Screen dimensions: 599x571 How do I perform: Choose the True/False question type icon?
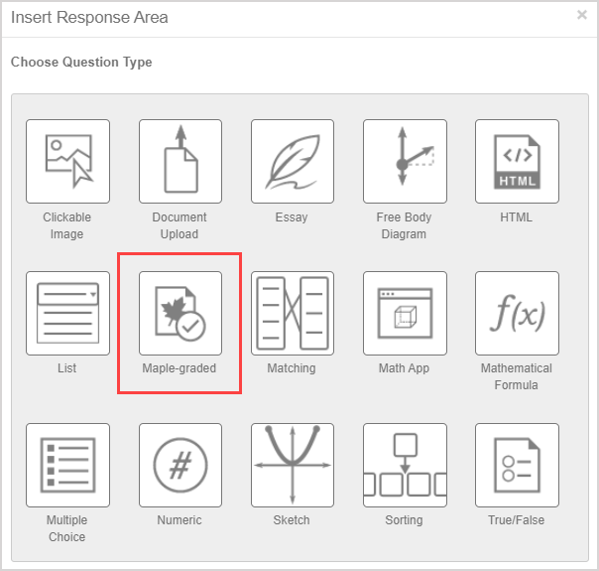[x=517, y=465]
